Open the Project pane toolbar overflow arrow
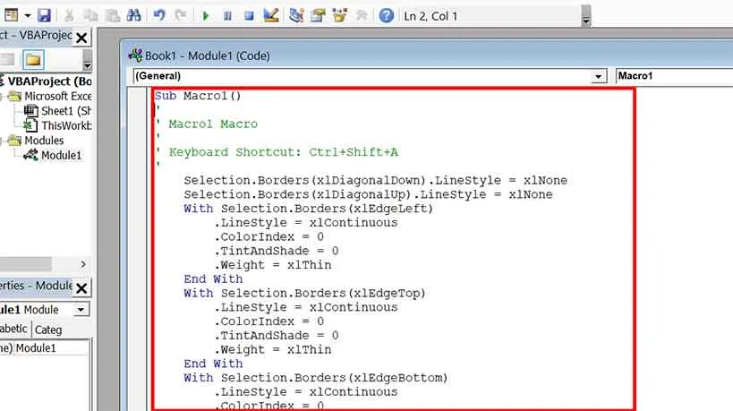The width and height of the screenshot is (733, 411). (88, 60)
